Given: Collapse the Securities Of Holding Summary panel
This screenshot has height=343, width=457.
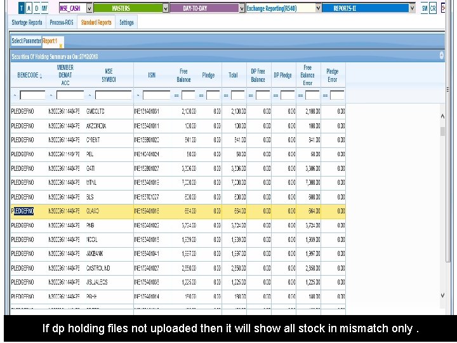Looking at the screenshot, I should point(442,55).
